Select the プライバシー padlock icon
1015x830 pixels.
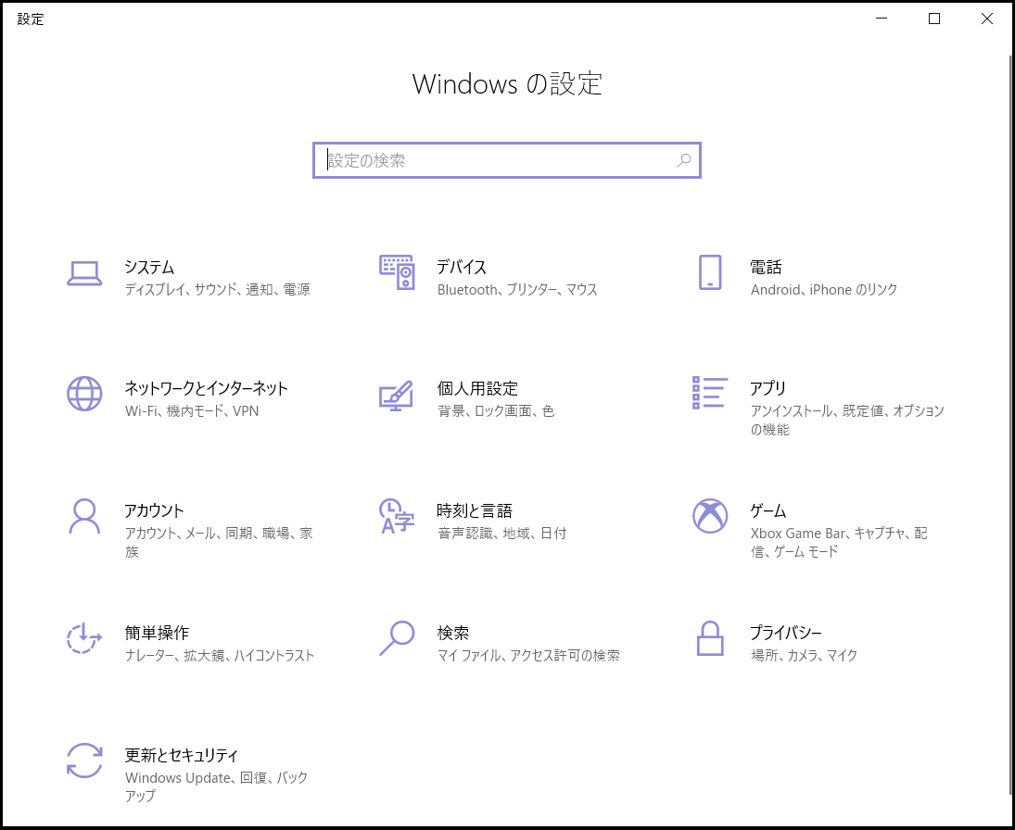709,638
